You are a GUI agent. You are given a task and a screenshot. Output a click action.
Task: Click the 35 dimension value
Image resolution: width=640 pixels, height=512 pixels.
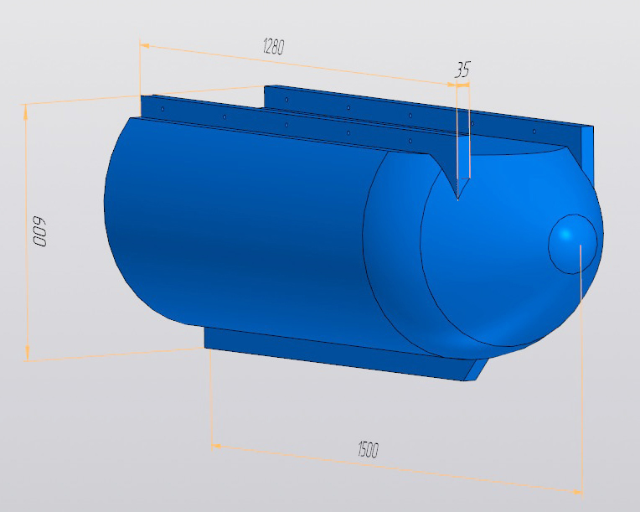point(462,70)
